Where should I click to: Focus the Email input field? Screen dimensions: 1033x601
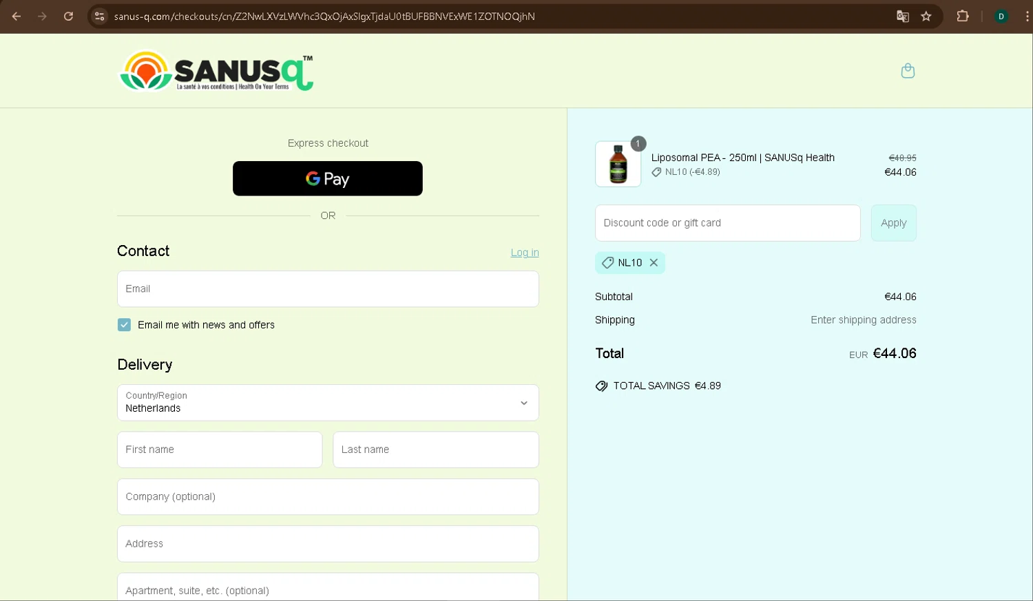pos(328,288)
